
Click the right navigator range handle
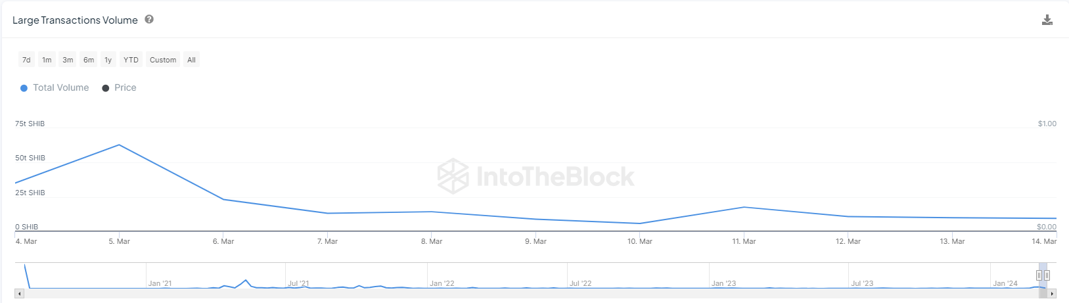tap(1047, 275)
